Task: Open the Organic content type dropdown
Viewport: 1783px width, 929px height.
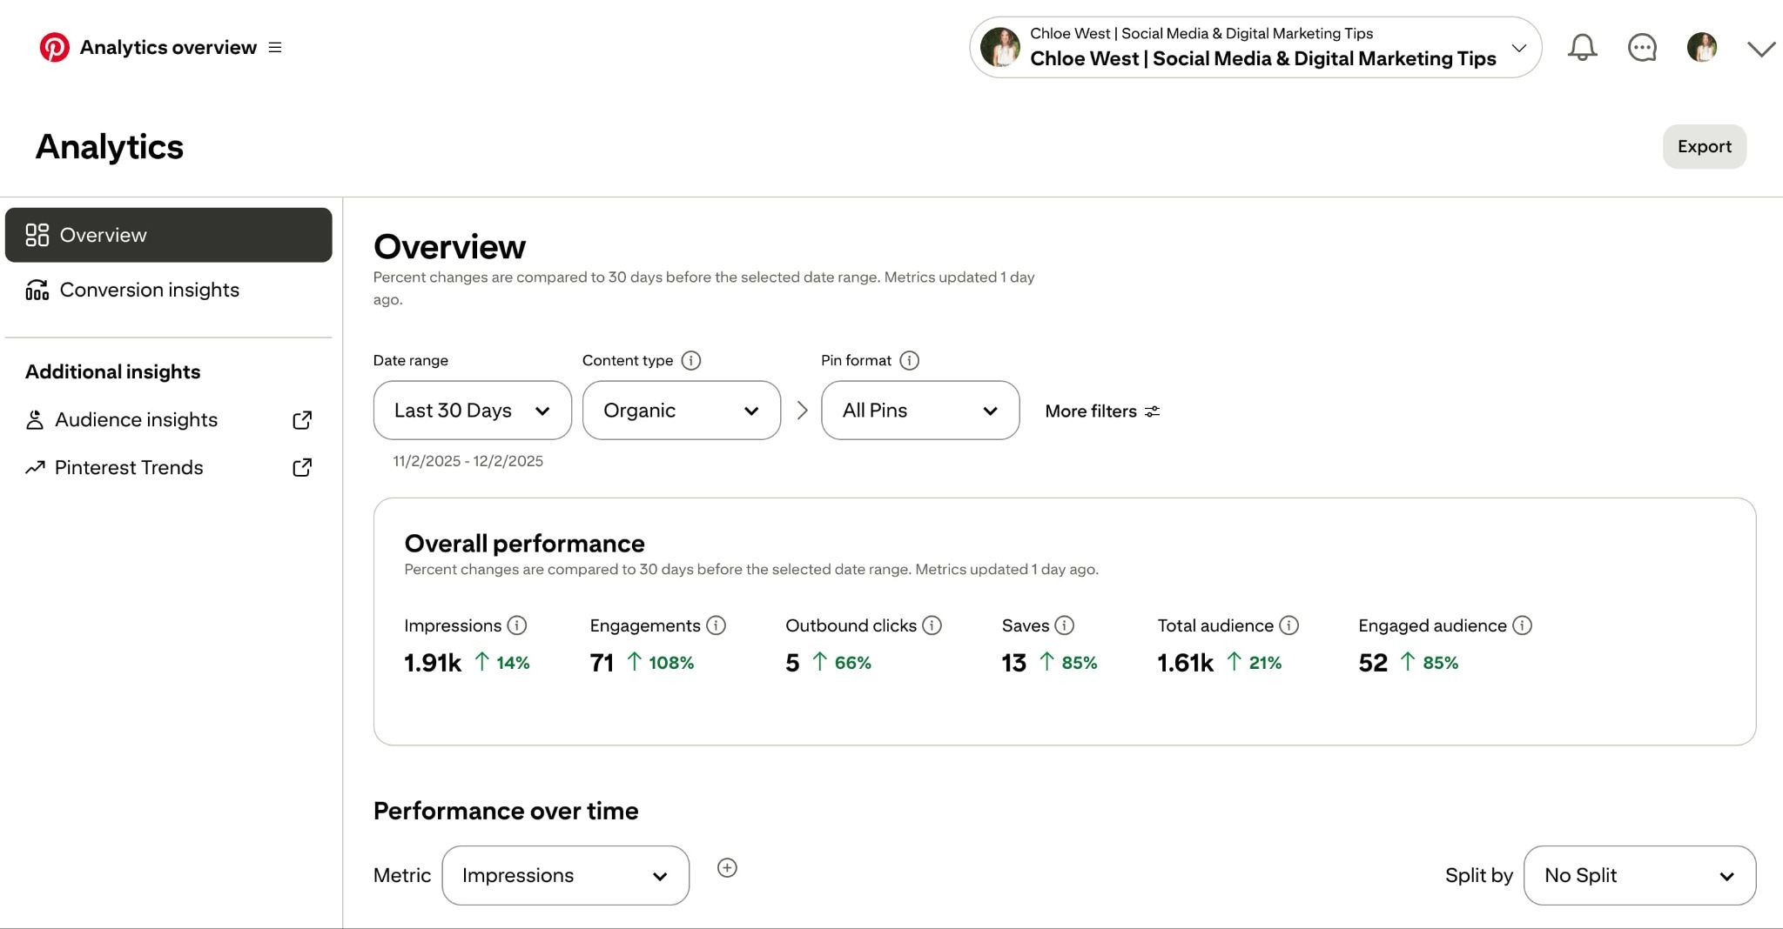Action: [x=681, y=410]
